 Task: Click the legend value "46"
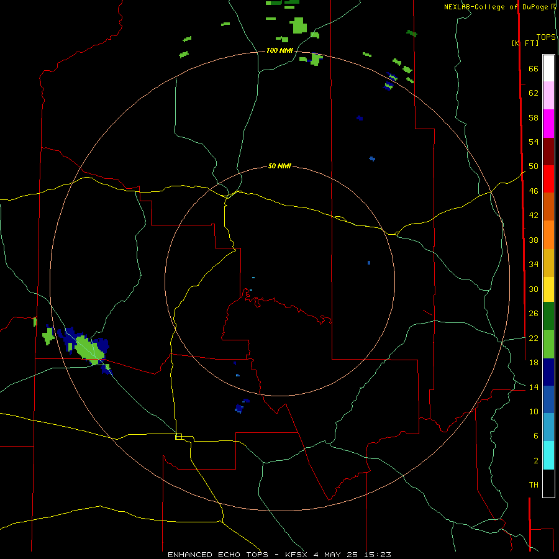534,191
